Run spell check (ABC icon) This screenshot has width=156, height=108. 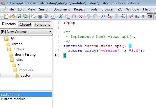tap(46, 16)
